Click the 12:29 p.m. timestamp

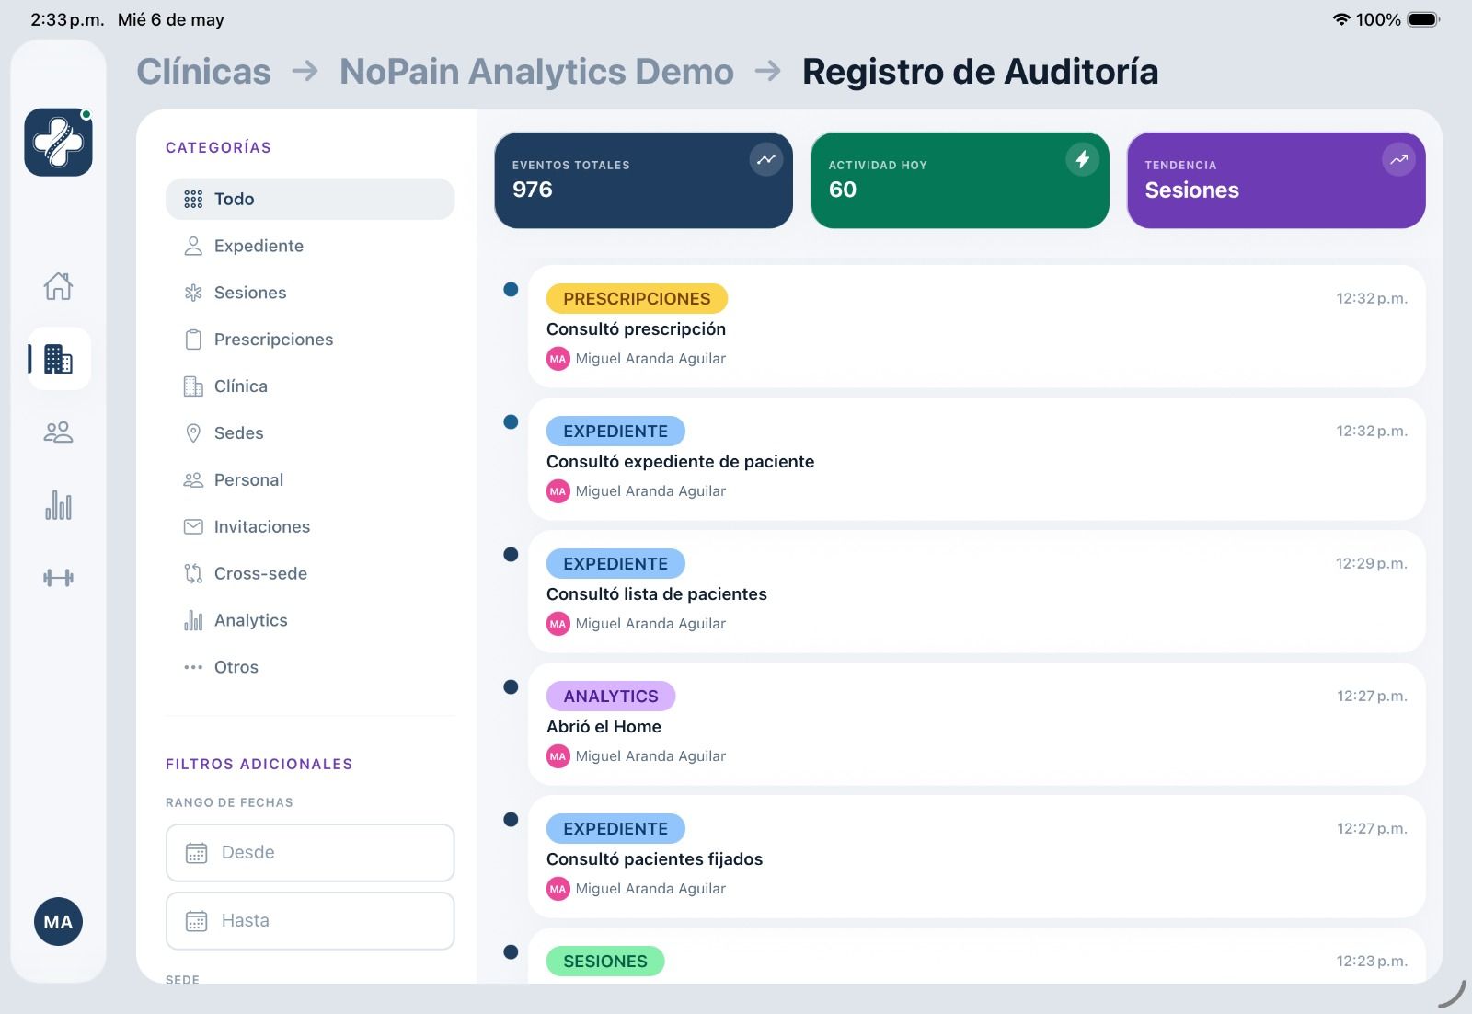pos(1372,563)
